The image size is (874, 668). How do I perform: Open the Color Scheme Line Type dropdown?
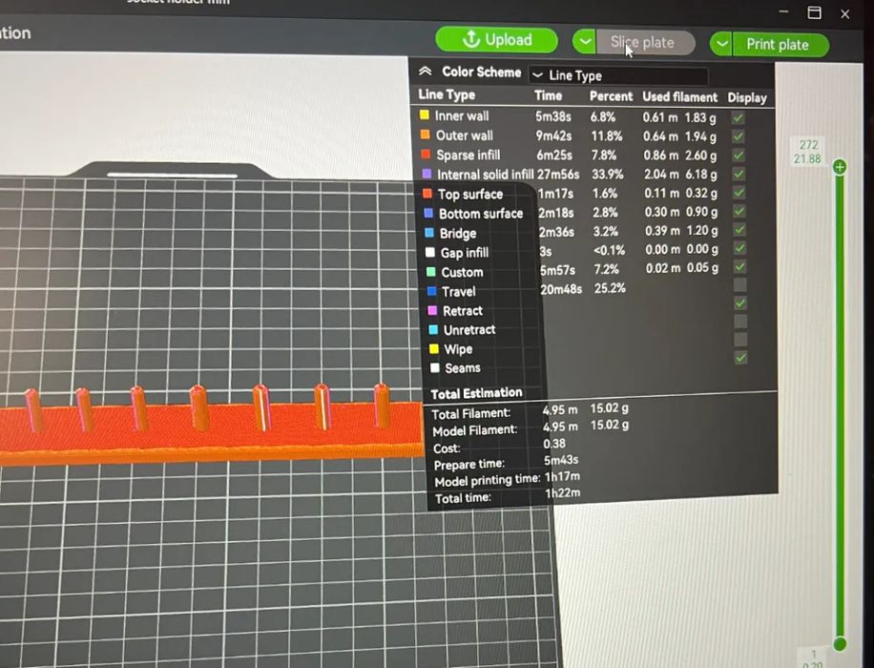pyautogui.click(x=618, y=75)
